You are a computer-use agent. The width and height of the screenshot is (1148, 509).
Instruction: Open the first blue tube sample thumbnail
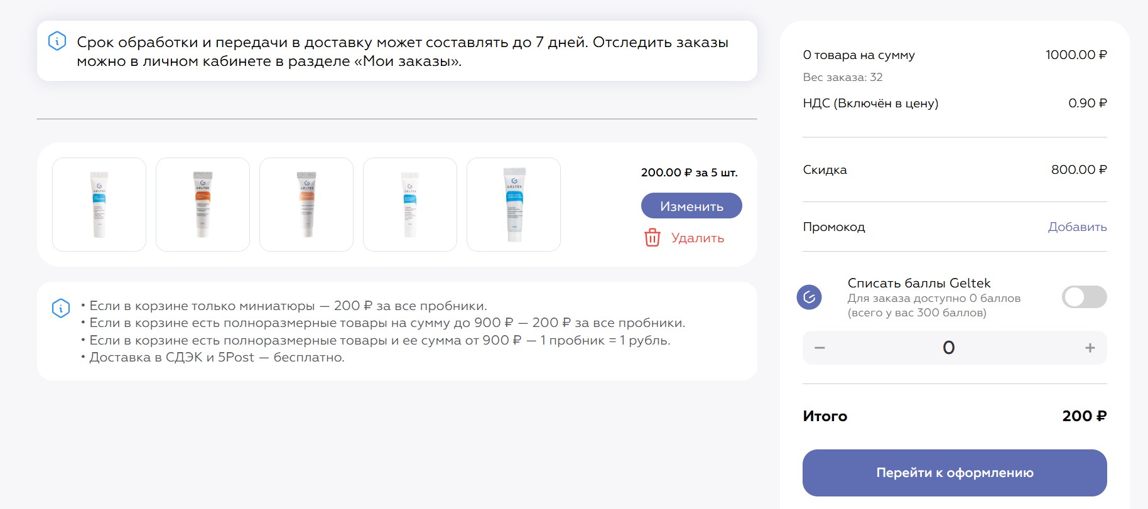pos(99,205)
